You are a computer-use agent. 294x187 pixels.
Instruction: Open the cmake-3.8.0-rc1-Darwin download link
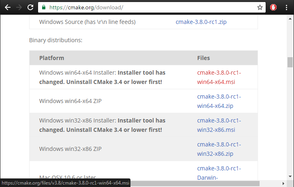(x=219, y=173)
